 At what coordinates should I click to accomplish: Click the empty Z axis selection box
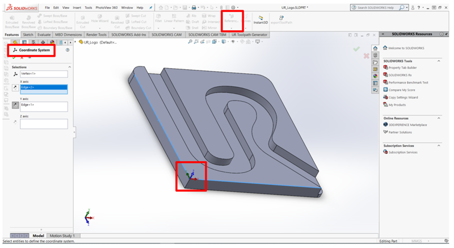(x=44, y=124)
